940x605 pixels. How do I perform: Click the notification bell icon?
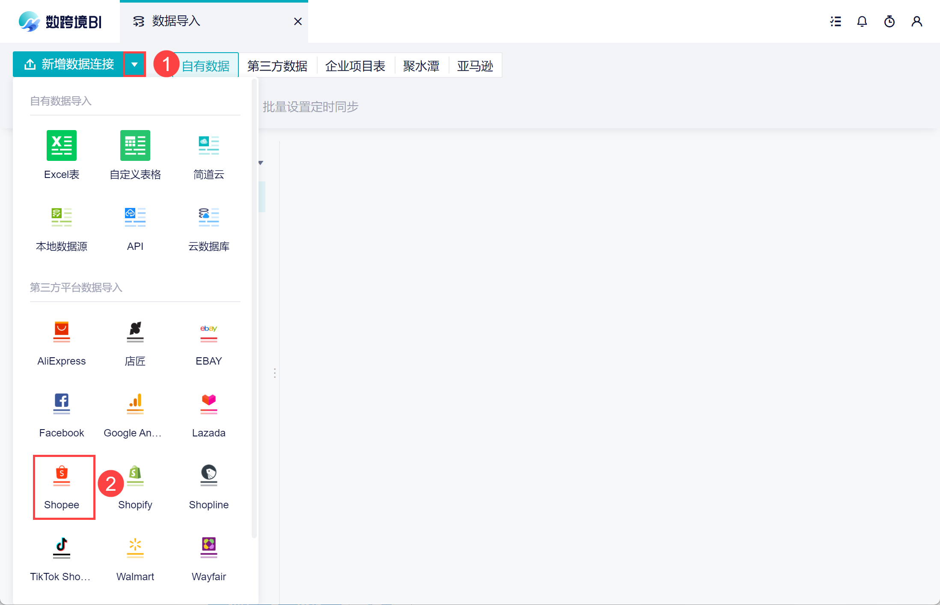pos(862,21)
